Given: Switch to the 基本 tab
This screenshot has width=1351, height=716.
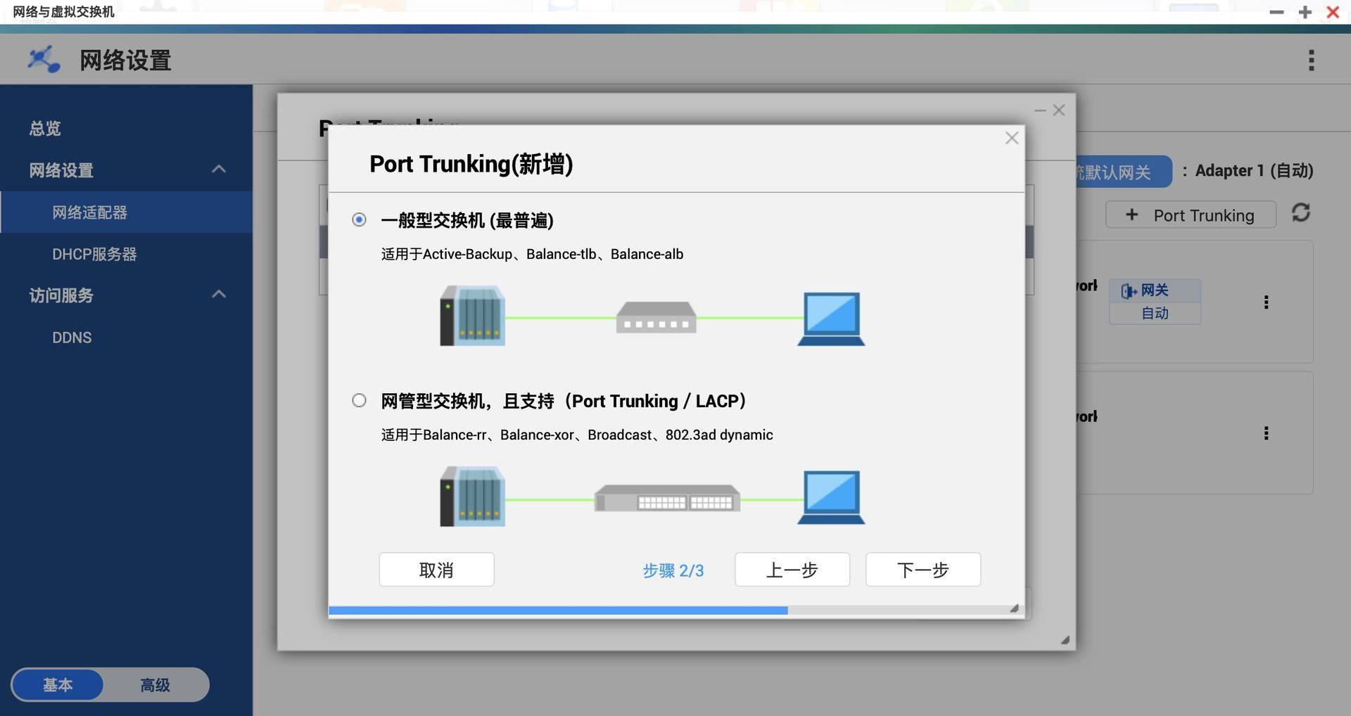Looking at the screenshot, I should pos(58,684).
